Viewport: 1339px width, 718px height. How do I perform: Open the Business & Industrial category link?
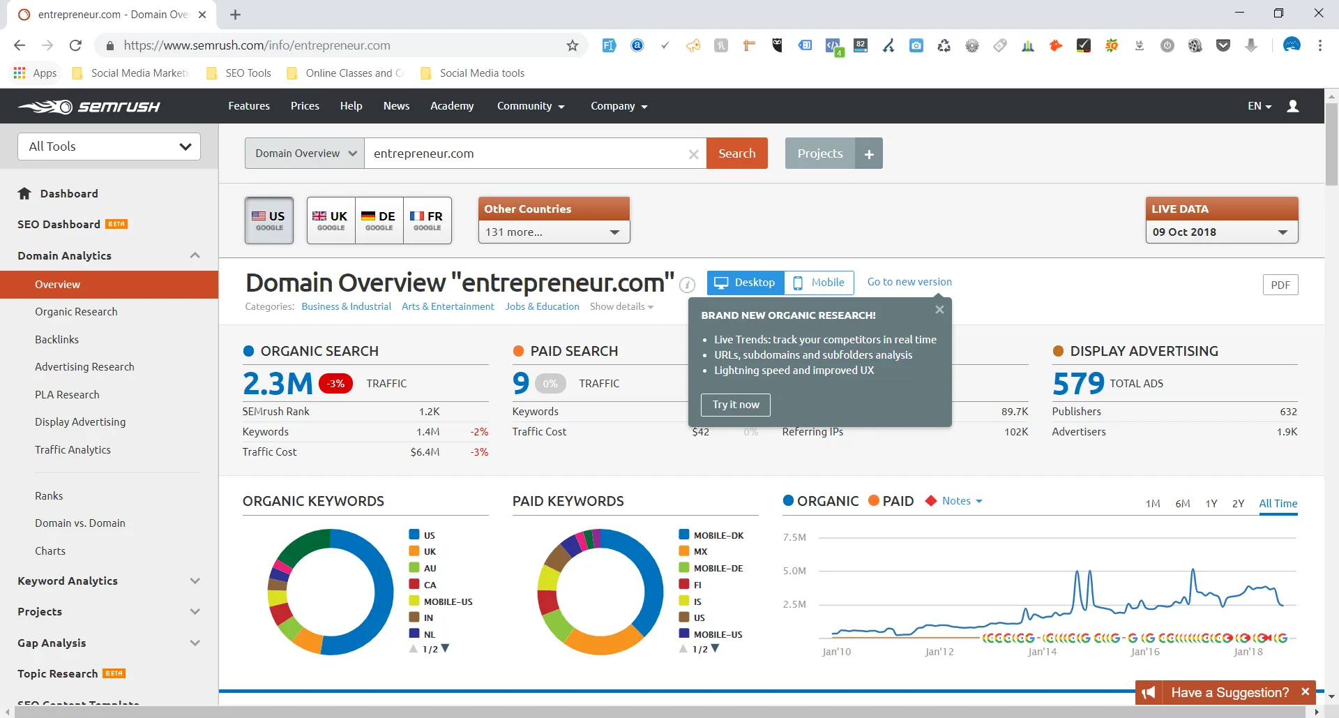tap(345, 306)
